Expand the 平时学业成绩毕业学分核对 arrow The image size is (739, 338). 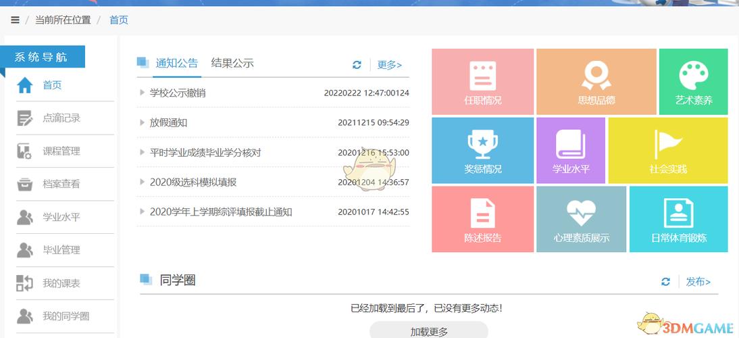point(142,152)
